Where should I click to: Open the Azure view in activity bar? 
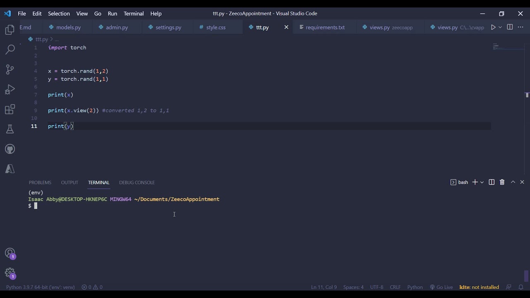coord(10,169)
